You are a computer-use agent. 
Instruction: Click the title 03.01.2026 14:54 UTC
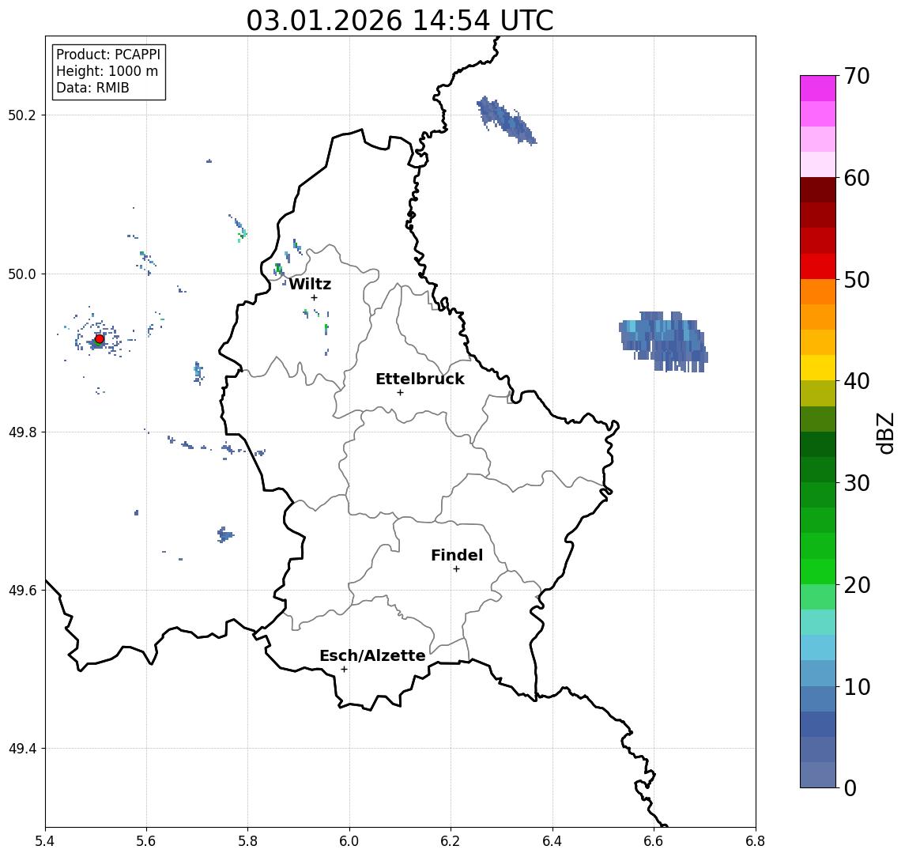coord(400,21)
